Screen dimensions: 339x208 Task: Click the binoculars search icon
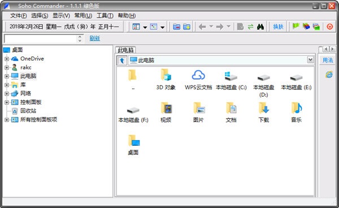pos(260,27)
